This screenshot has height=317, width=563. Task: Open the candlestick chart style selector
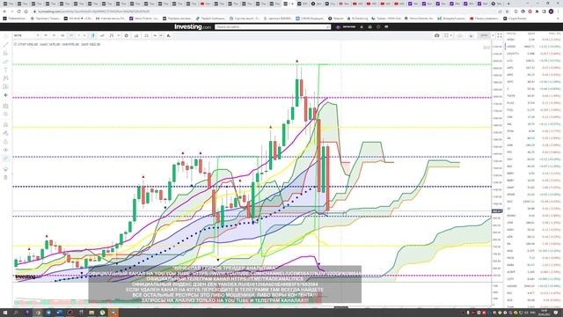click(92, 35)
